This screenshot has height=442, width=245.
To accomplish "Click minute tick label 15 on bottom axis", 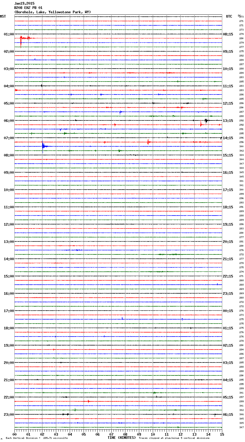I will point(222,434).
